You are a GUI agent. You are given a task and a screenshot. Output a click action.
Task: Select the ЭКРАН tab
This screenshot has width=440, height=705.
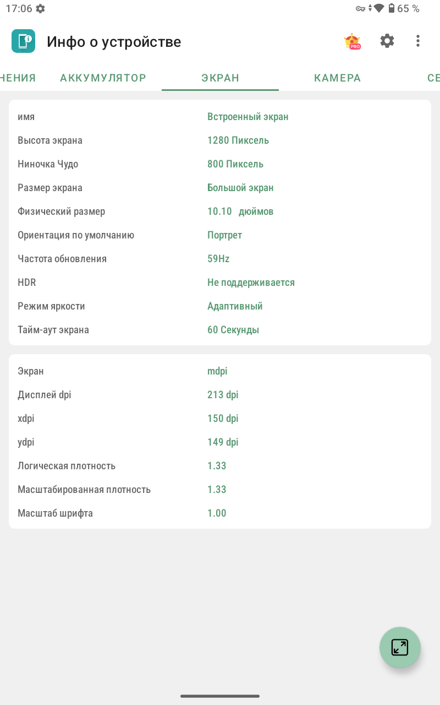point(220,78)
